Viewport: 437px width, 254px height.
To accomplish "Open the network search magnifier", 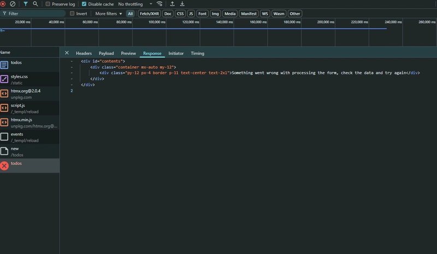I will click(x=36, y=4).
